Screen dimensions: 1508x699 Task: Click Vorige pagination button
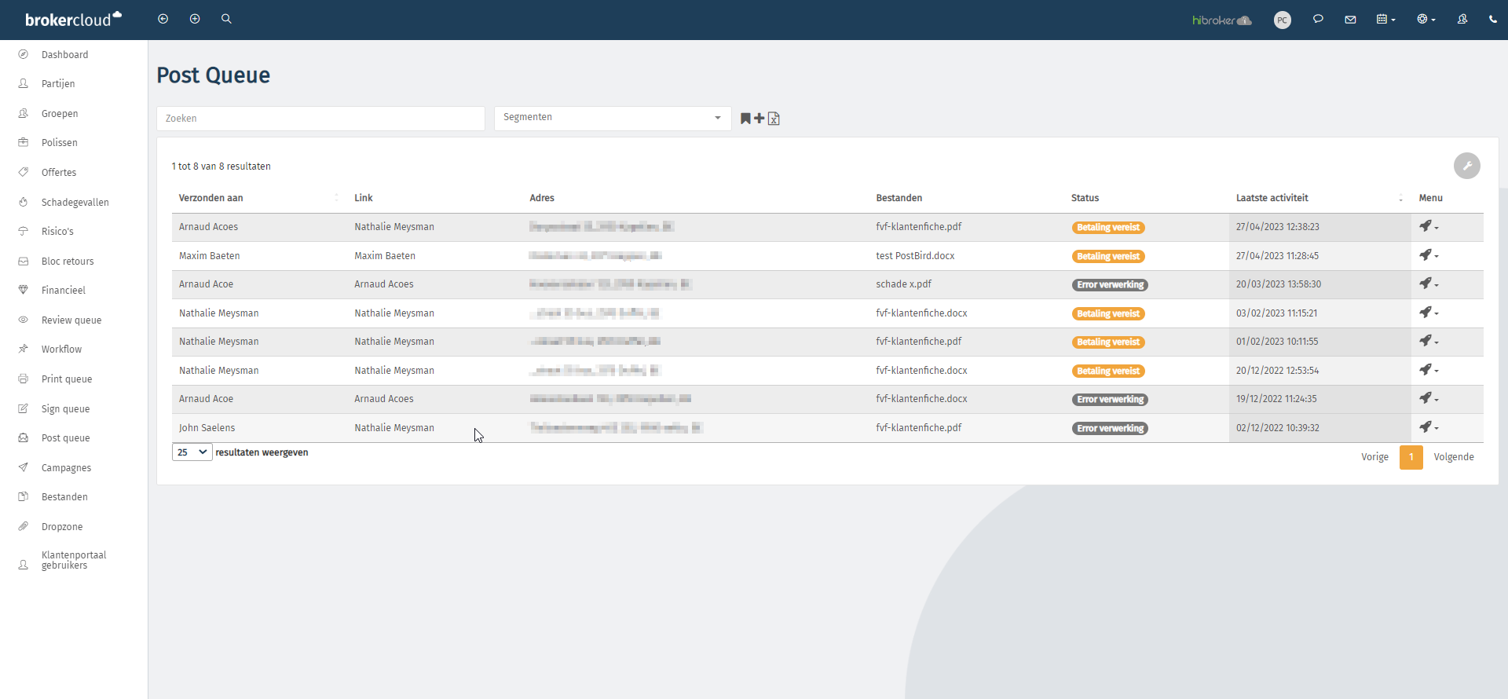(x=1374, y=457)
